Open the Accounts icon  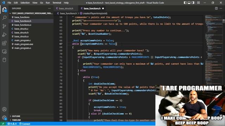point(4,109)
